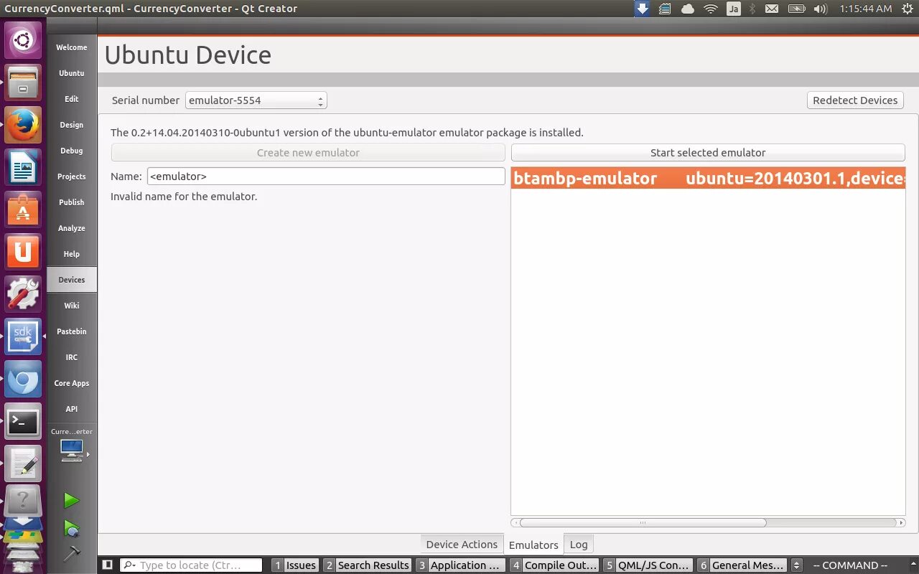
Task: Click the download indicator in top panel
Action: pos(642,9)
